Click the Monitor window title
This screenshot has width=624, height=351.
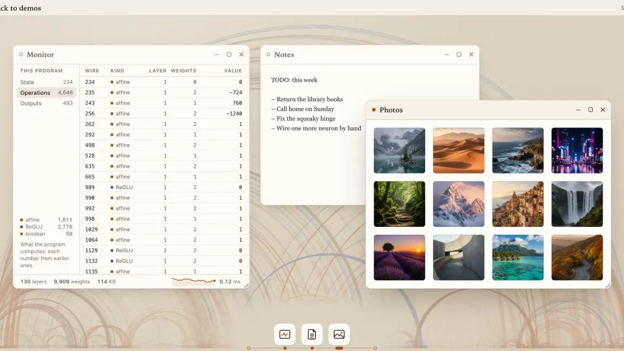[40, 55]
